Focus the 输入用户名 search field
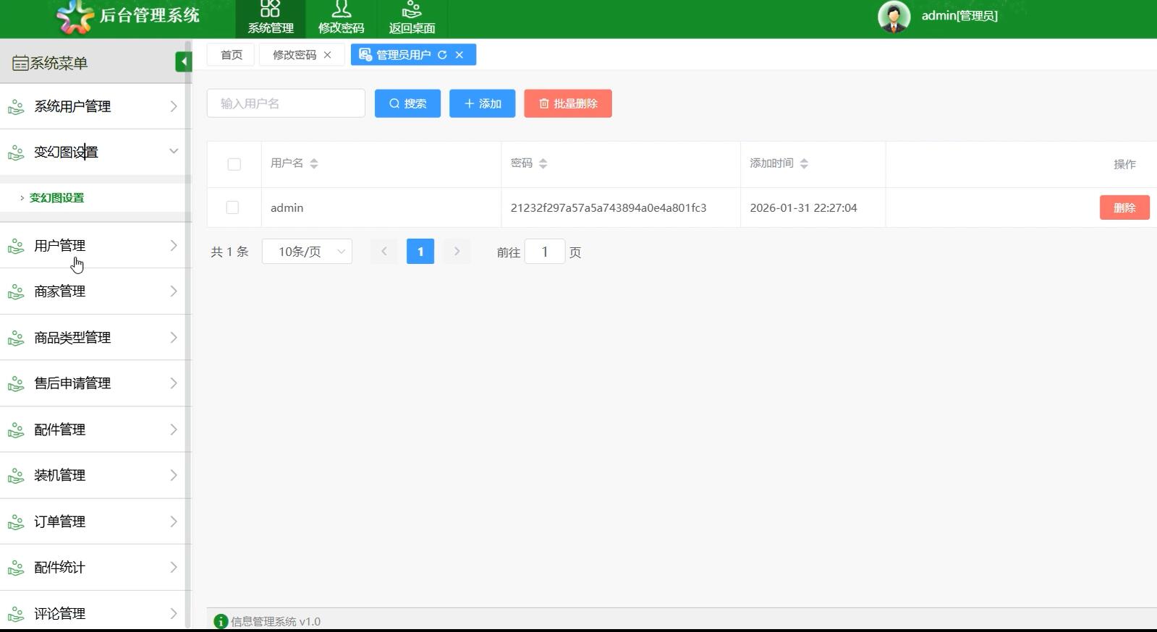This screenshot has height=632, width=1157. point(286,103)
